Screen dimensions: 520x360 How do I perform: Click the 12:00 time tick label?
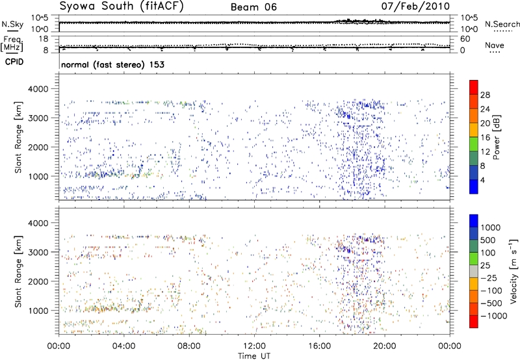point(254,346)
